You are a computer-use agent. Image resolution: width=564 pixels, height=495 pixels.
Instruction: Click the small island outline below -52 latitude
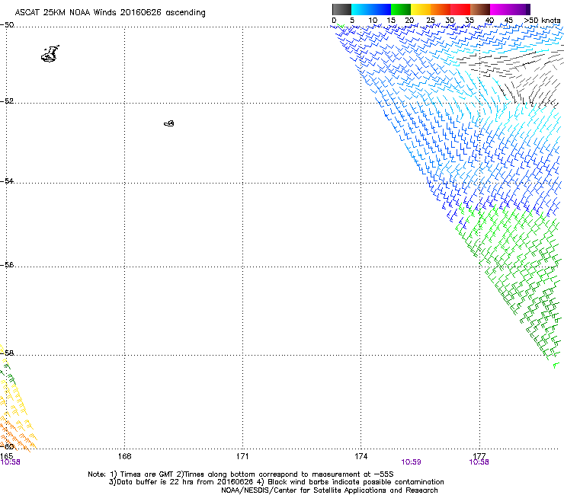click(x=169, y=123)
